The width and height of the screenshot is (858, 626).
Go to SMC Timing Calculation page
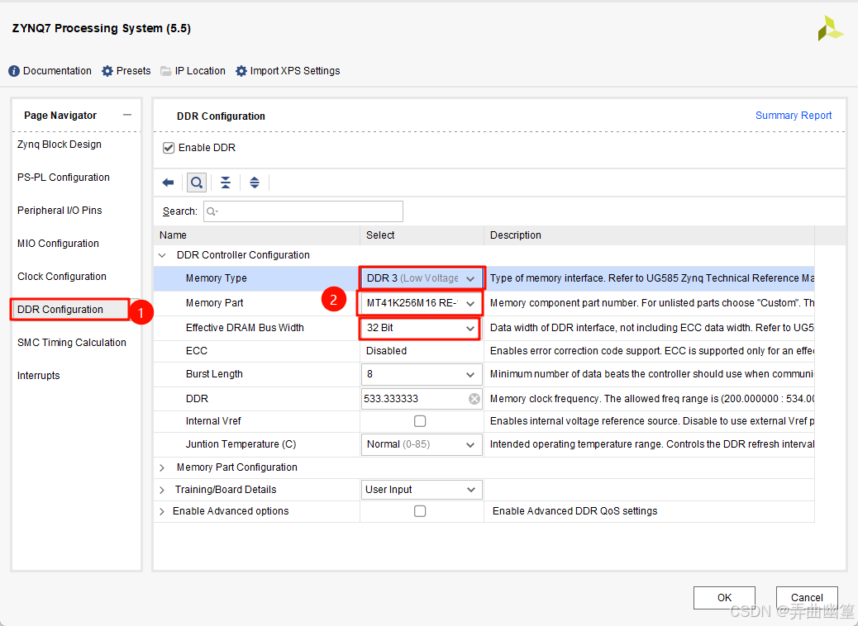(x=72, y=343)
